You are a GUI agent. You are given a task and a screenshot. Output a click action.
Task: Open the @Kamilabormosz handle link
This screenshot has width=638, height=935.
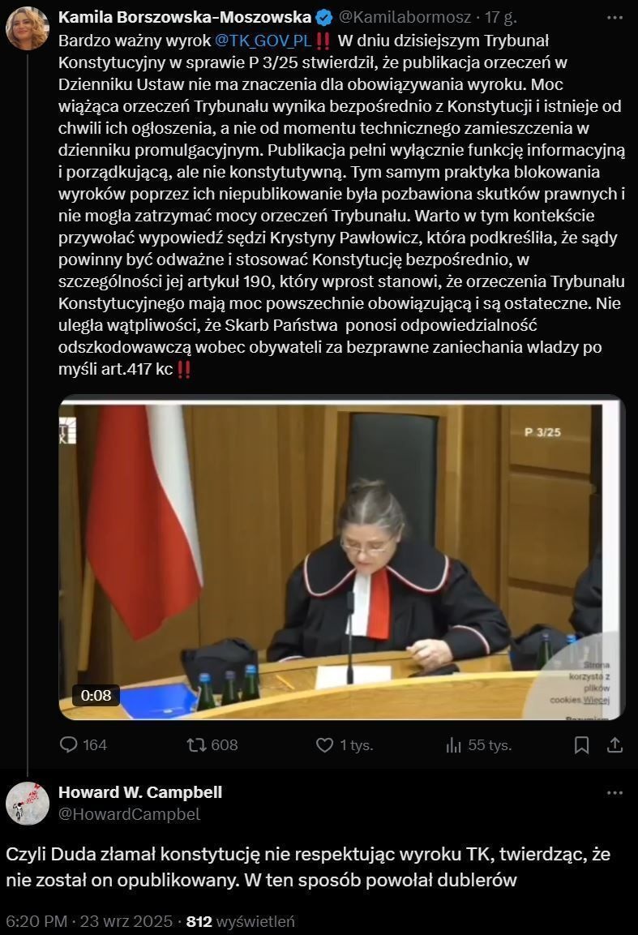point(405,17)
